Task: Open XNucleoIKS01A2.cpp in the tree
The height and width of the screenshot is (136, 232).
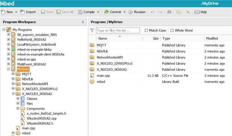Action: [42, 118]
